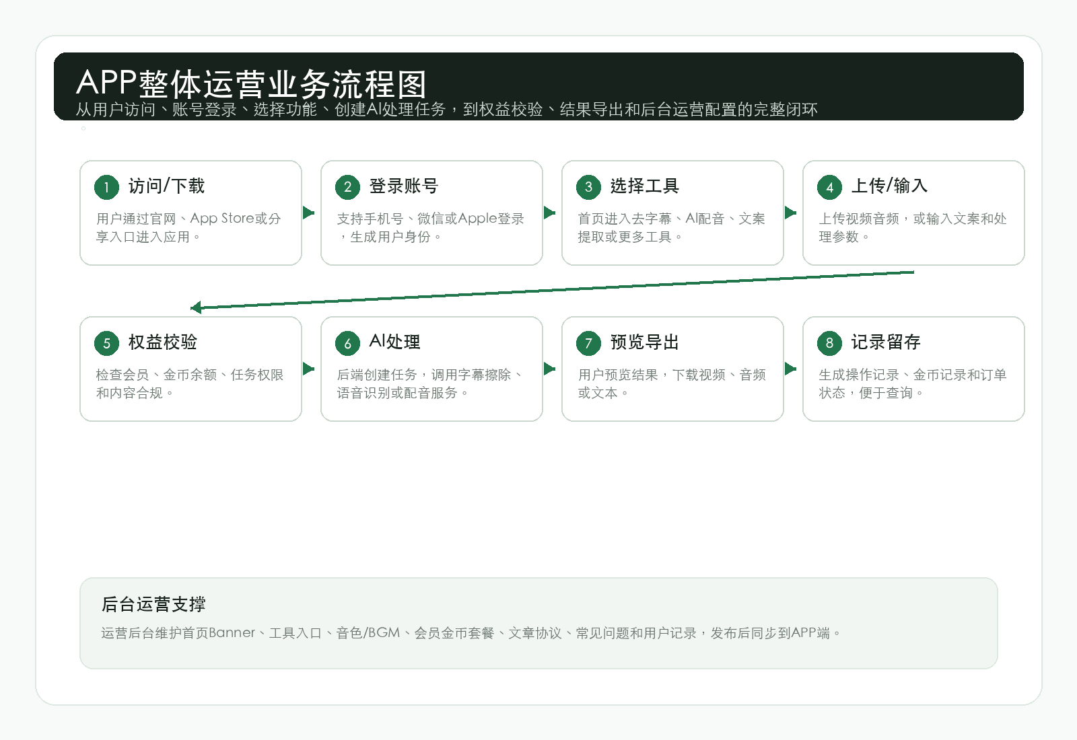
Task: Click description 生成操作记录、金币记录和订单状态
Action: coord(912,383)
